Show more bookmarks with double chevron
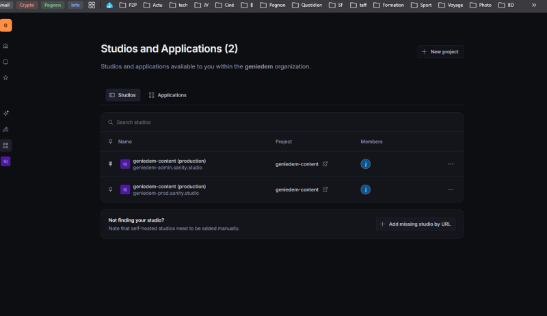547x316 pixels. [534, 5]
